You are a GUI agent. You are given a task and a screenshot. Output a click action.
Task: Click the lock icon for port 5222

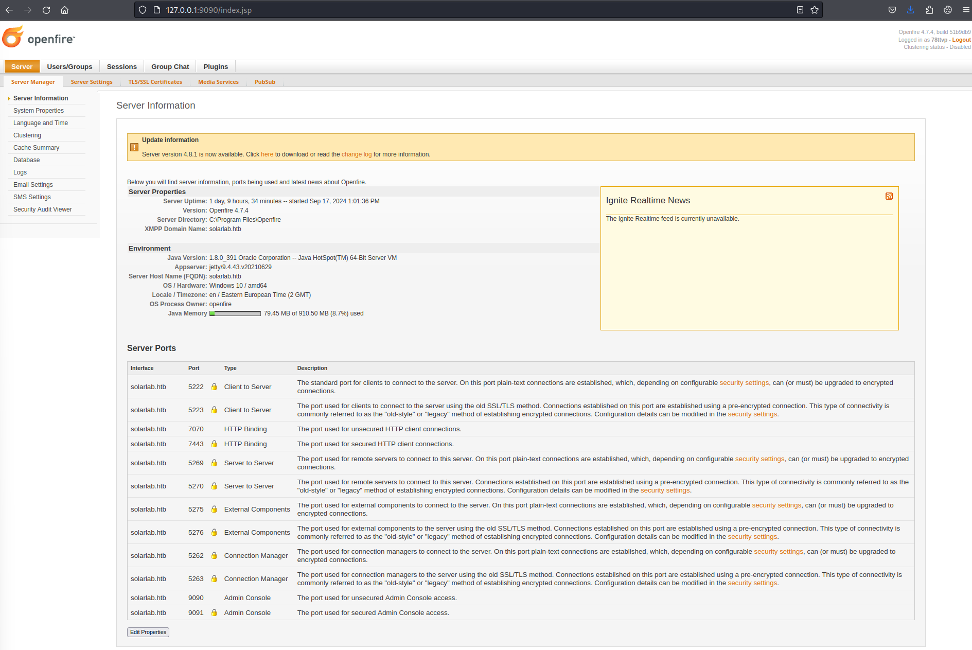point(214,387)
